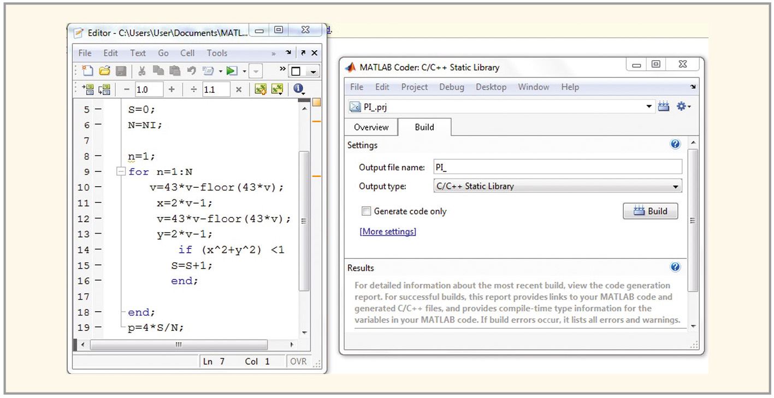Open the More settings link
The image size is (774, 398).
coord(388,231)
